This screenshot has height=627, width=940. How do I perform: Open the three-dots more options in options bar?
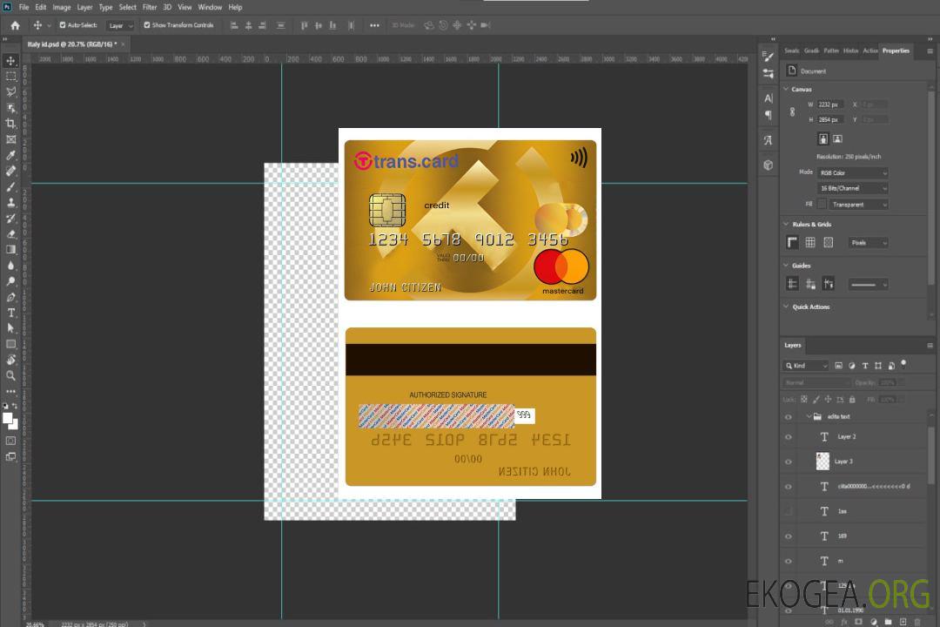[x=374, y=25]
